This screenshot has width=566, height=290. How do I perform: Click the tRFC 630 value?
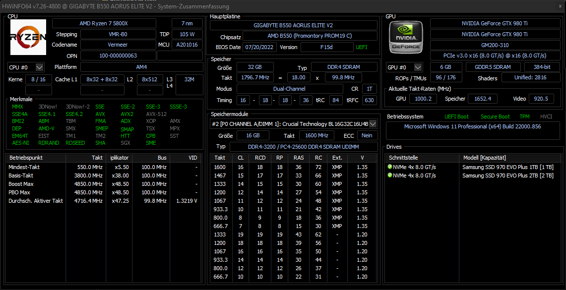click(x=369, y=100)
